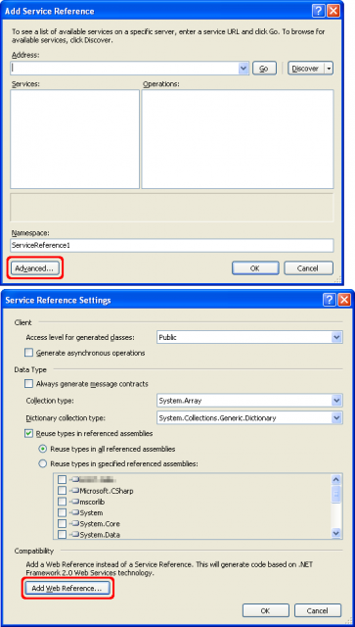The image size is (355, 627).
Task: Open Access level for generated classes dropdown
Action: tap(336, 337)
